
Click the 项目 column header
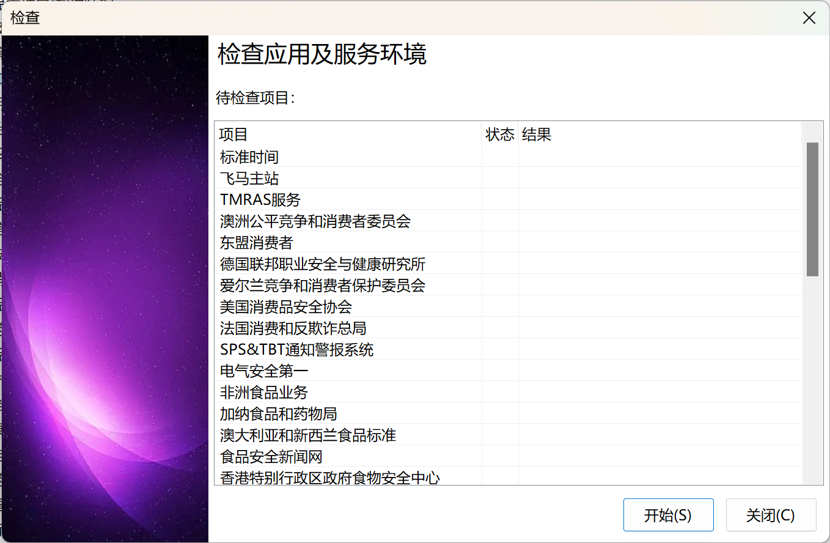click(x=348, y=135)
